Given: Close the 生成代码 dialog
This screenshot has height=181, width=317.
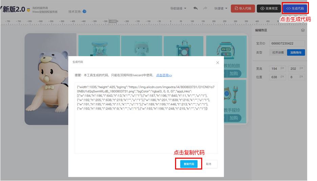Looking at the screenshot, I should coord(217,63).
